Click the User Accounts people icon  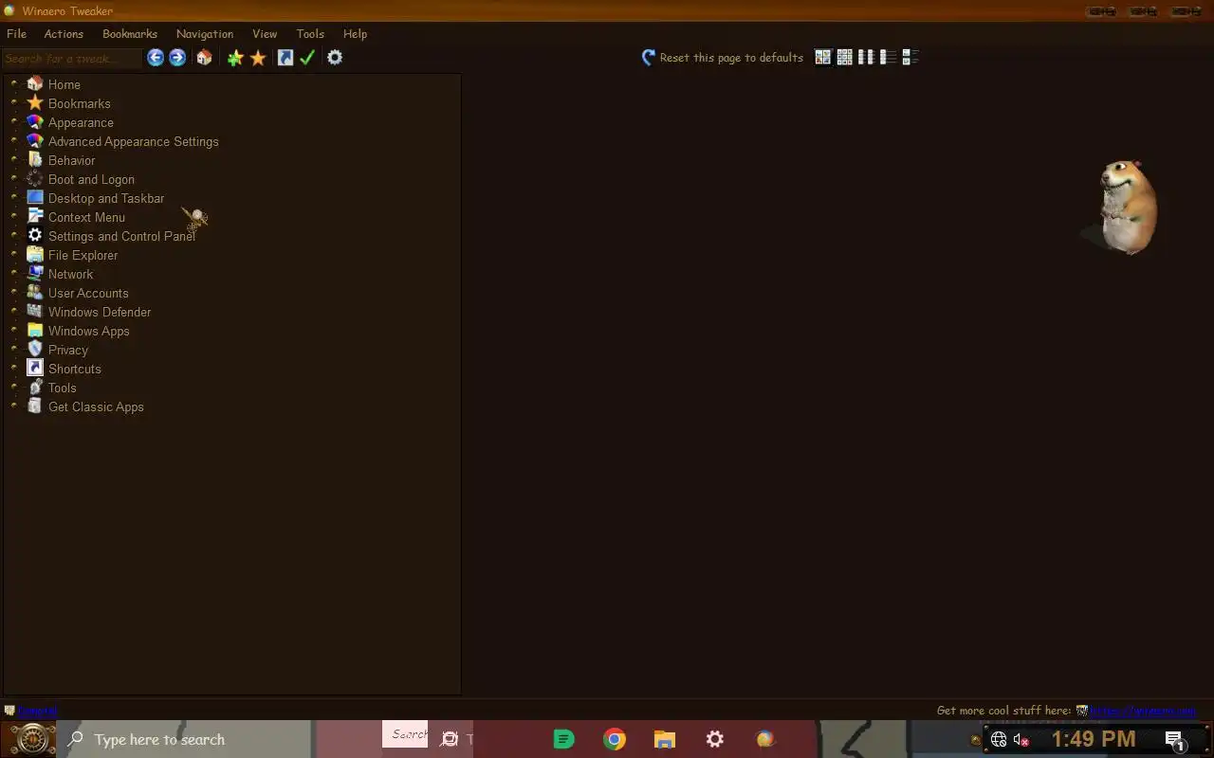click(35, 292)
